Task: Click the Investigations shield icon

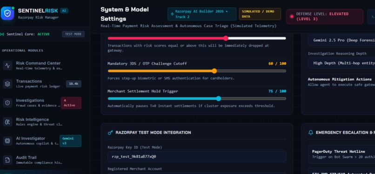Action: coord(7,103)
